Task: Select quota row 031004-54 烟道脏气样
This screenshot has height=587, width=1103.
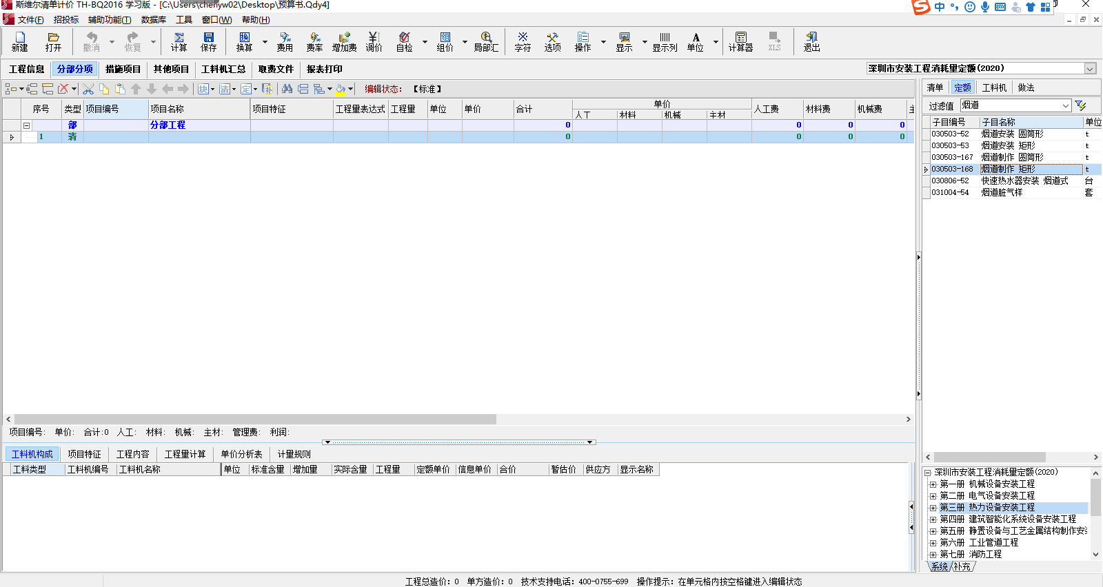Action: [1011, 193]
